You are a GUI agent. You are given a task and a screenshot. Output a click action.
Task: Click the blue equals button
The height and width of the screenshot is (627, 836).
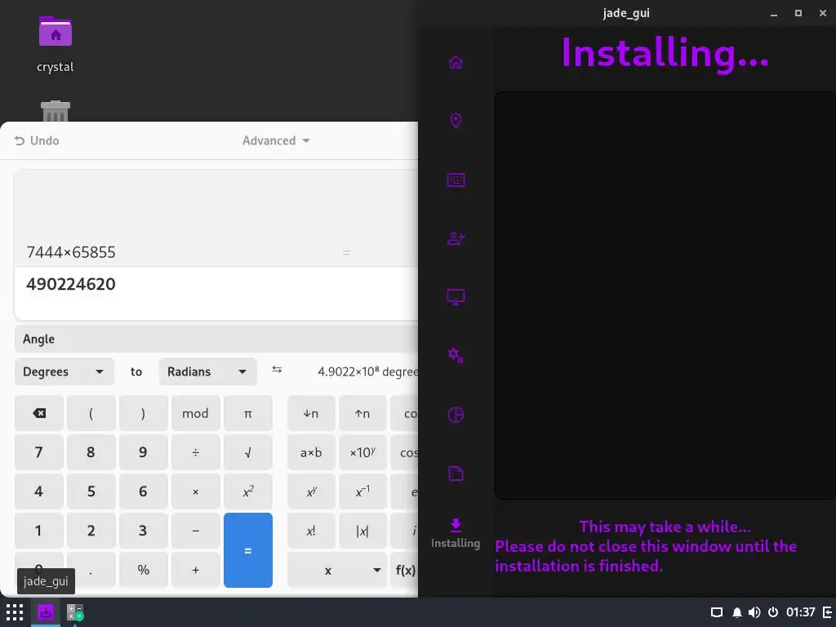(x=248, y=550)
